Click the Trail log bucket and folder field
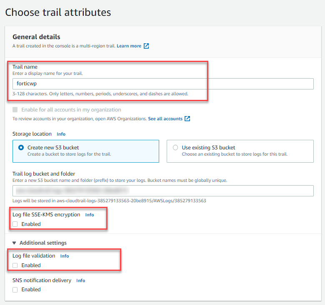 (x=162, y=191)
